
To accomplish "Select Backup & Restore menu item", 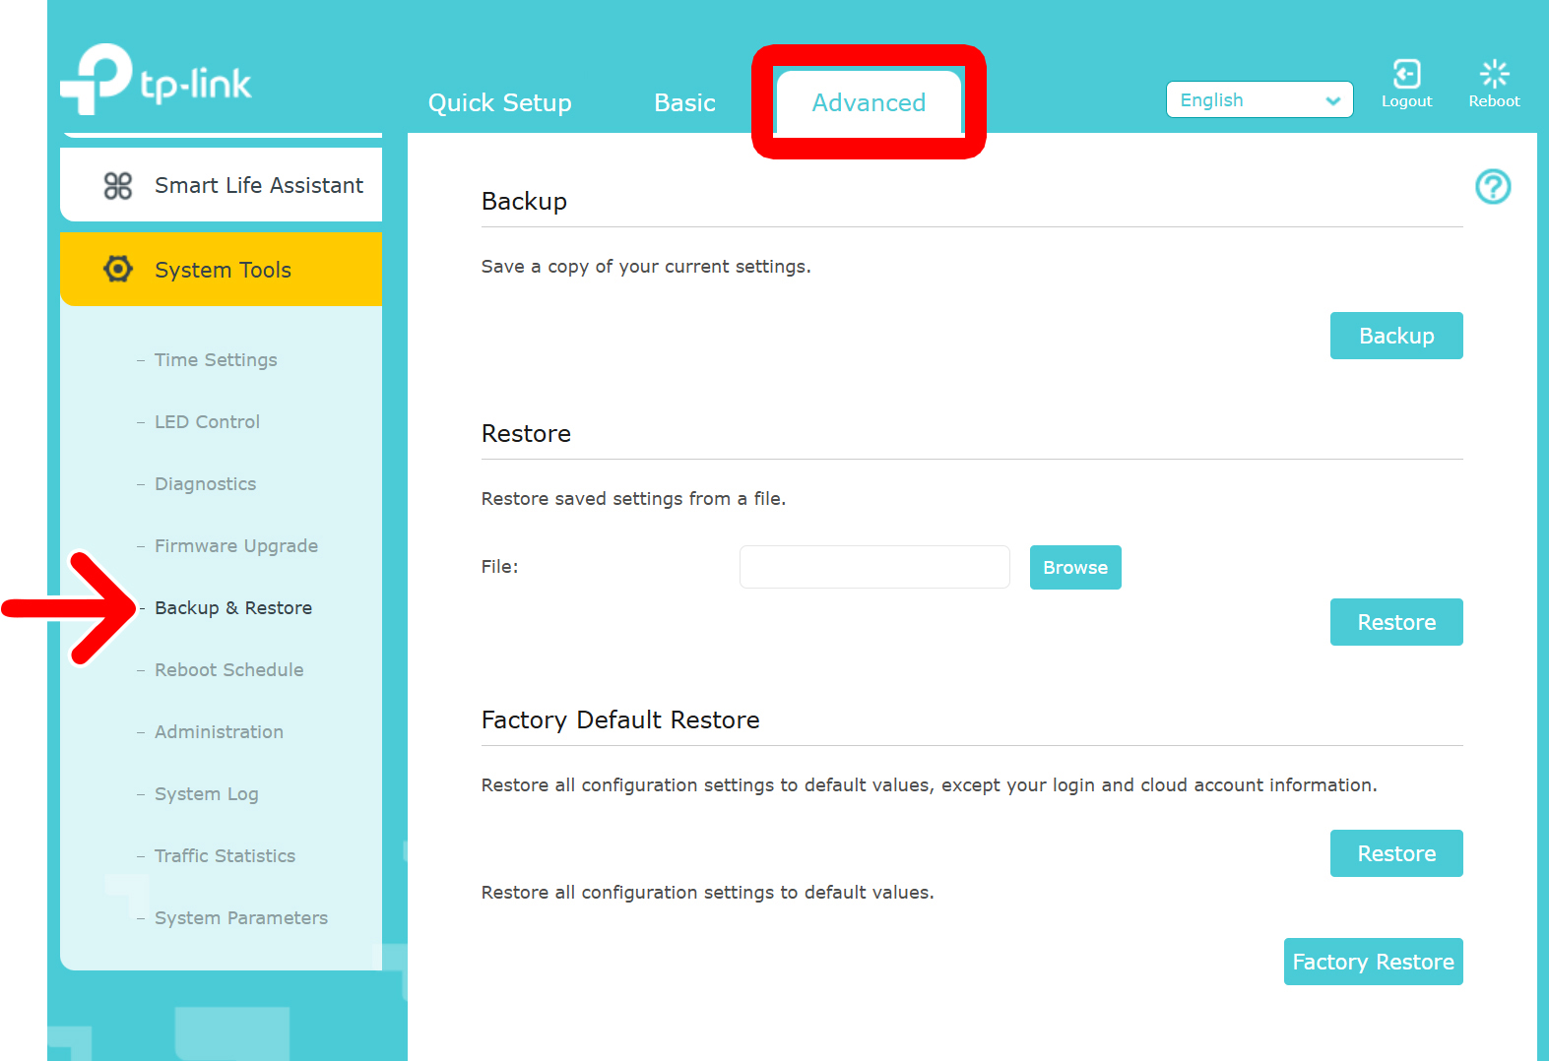I will pos(233,608).
